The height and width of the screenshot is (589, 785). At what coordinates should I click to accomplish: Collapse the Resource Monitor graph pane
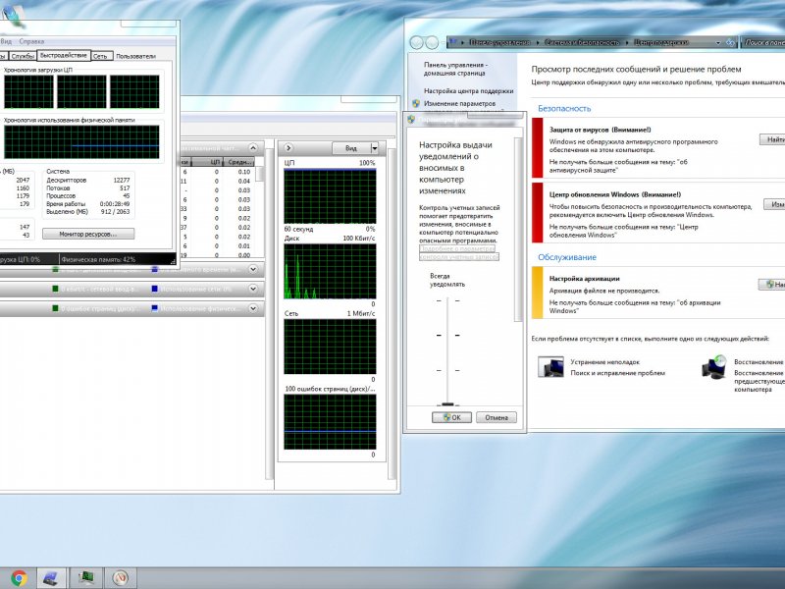(x=288, y=148)
